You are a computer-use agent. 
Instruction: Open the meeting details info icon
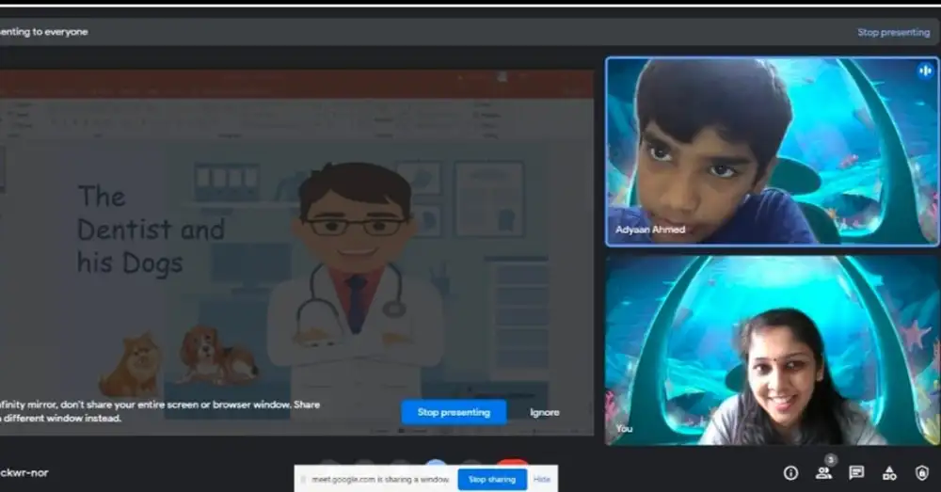[790, 472]
